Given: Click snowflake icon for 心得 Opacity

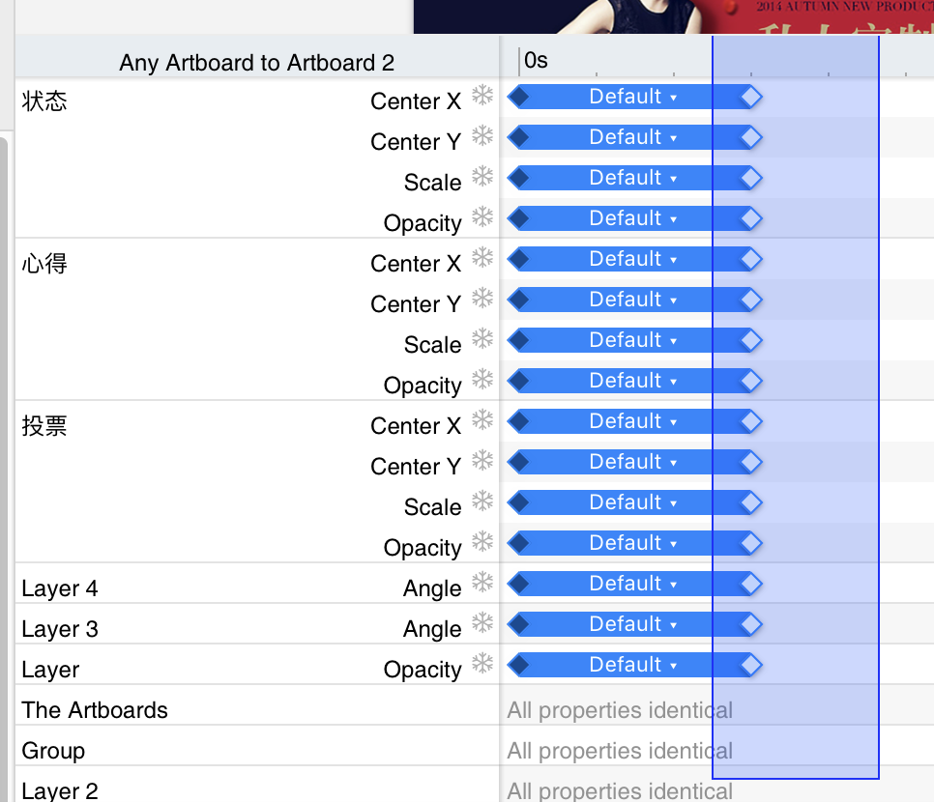Looking at the screenshot, I should pos(482,379).
